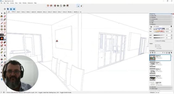Select the Offset tool
Screen dimensions: 174x98
click(5, 45)
